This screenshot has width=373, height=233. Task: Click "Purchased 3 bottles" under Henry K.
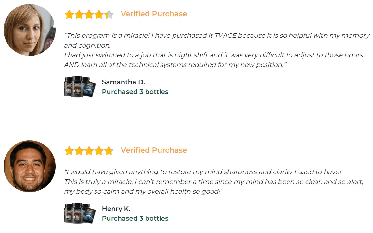tap(135, 218)
